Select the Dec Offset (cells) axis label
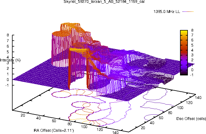Screen dimensions: 206x134 pyautogui.click(x=191, y=119)
